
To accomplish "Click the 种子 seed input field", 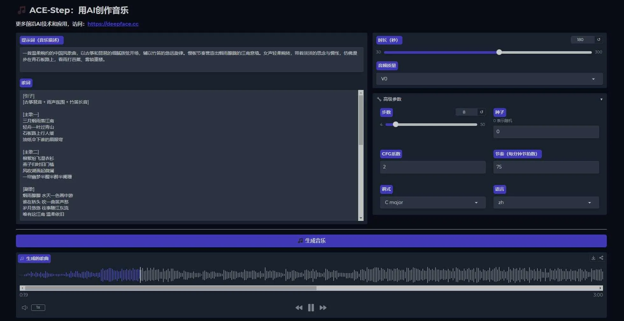I will [x=545, y=131].
